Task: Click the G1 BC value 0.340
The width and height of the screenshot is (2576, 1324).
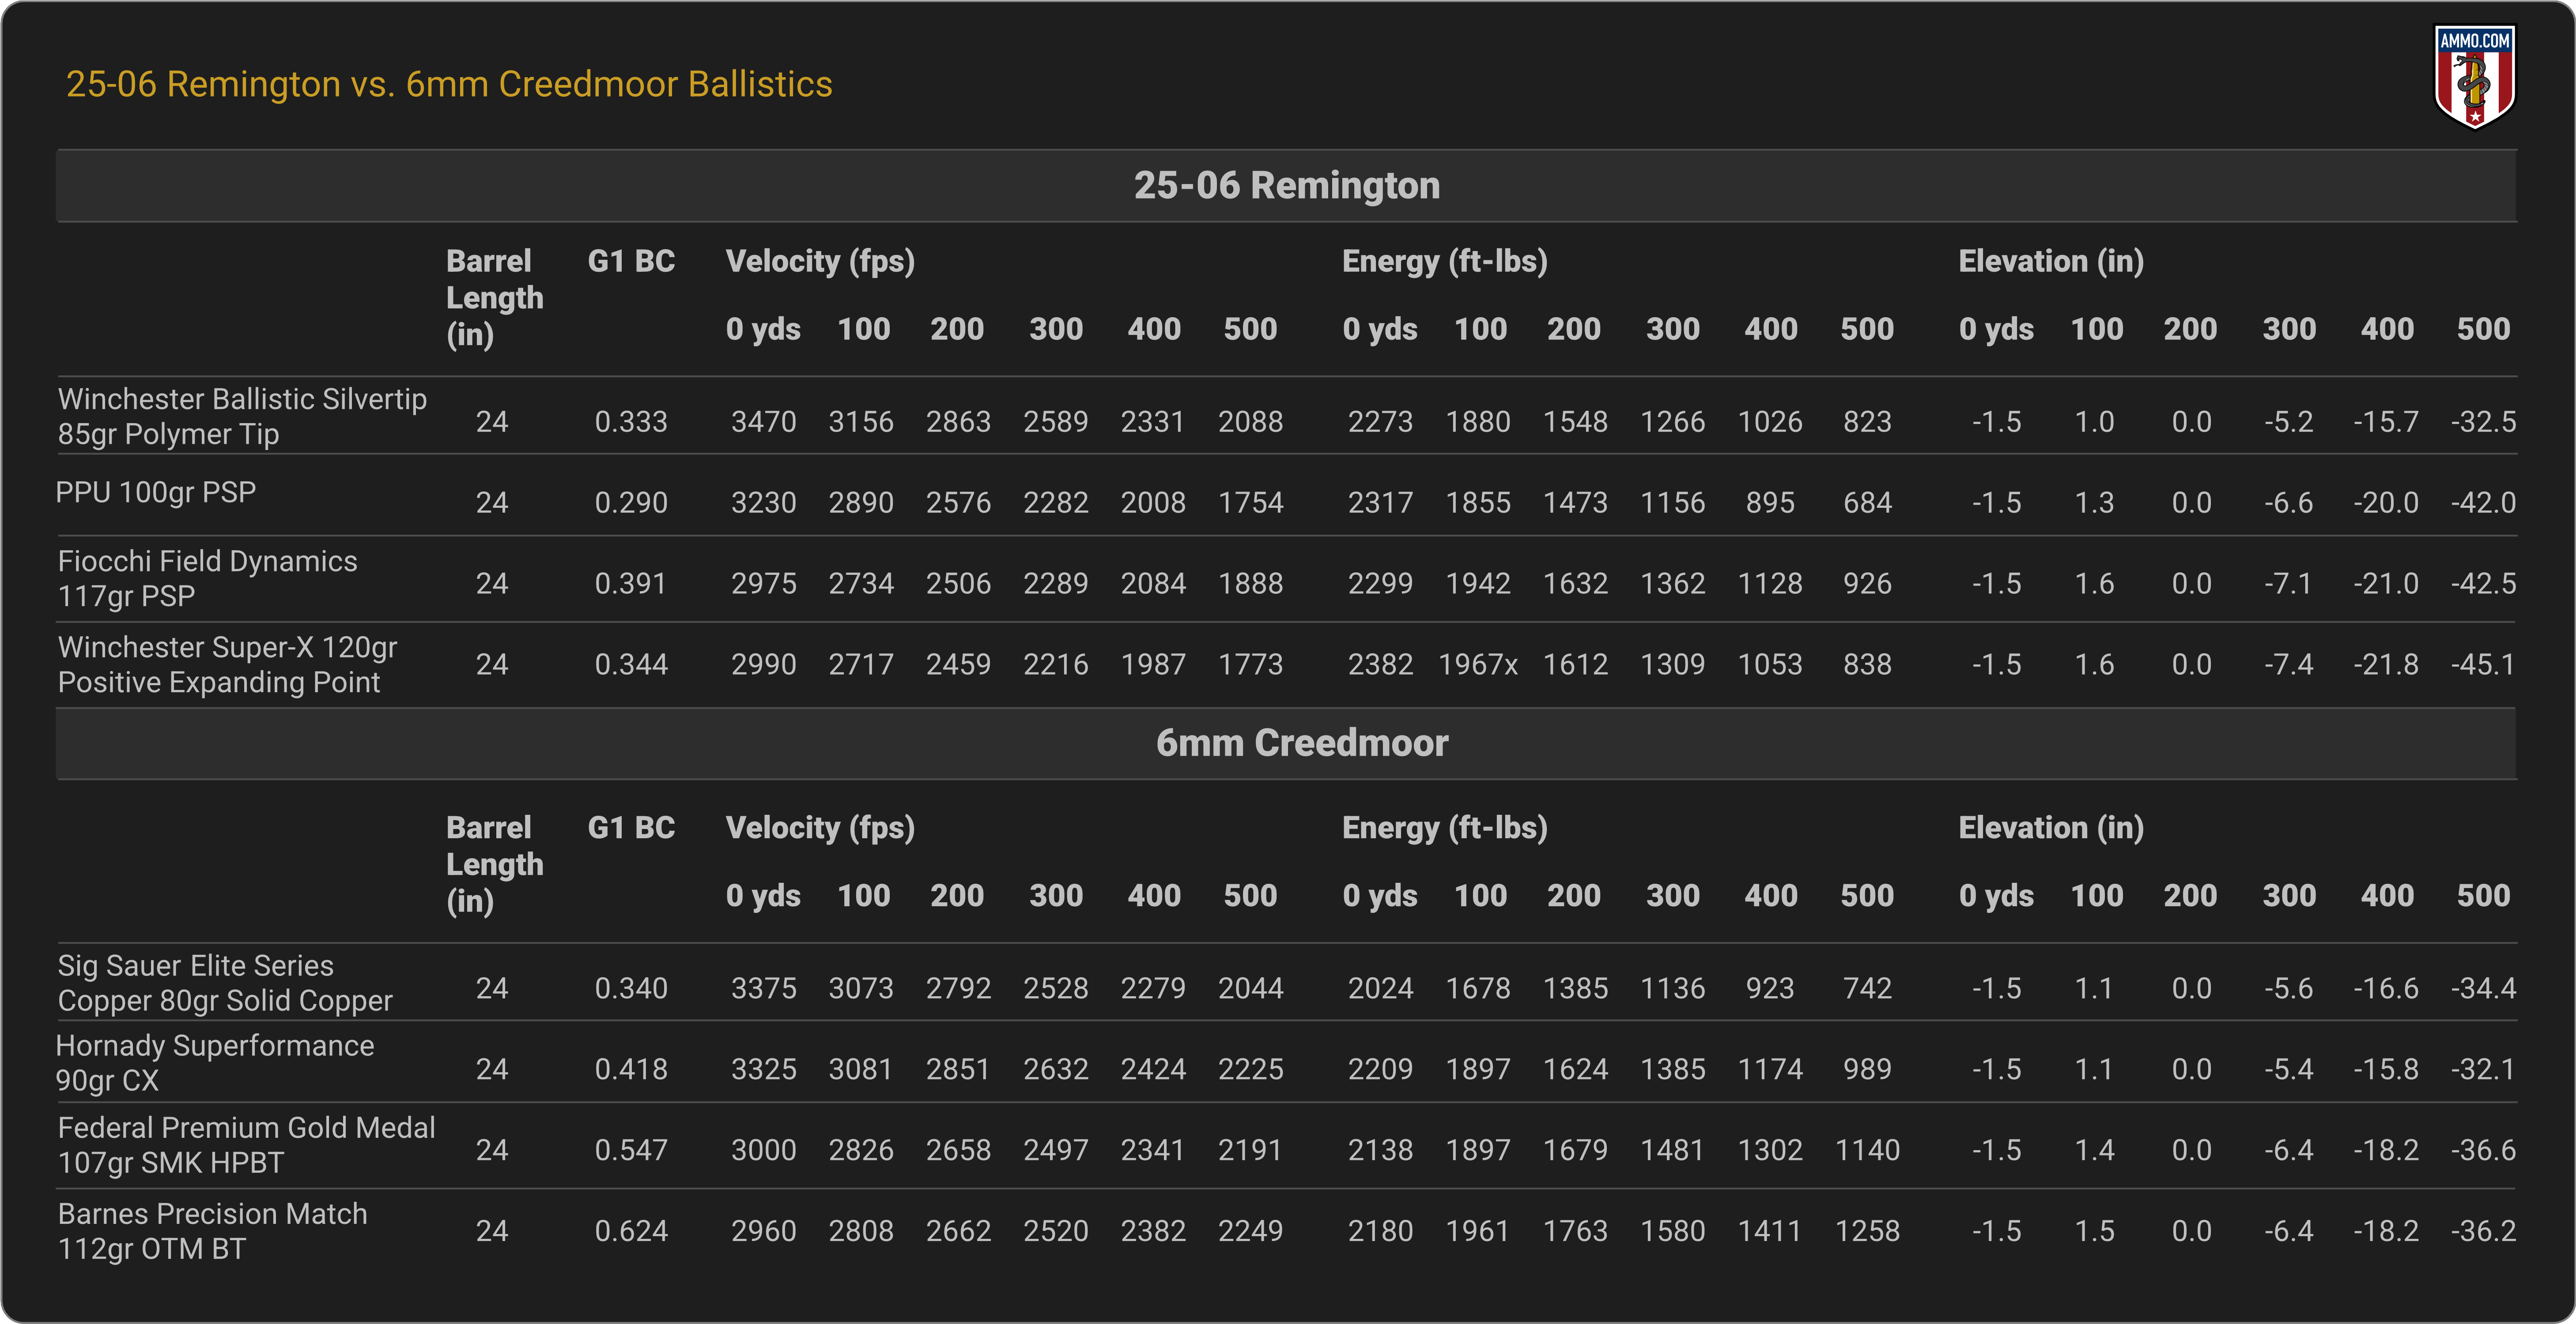Action: [x=631, y=988]
